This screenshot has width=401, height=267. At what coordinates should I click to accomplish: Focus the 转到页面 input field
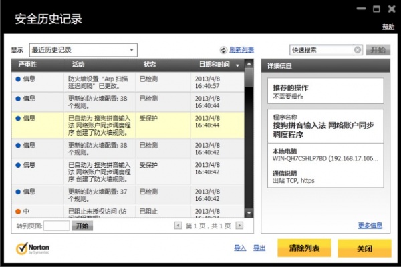coord(57,226)
